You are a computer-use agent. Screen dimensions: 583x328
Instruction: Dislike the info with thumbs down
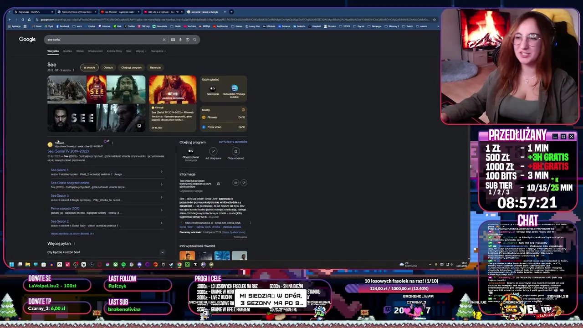pyautogui.click(x=244, y=183)
